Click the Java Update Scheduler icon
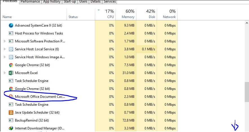The image size is (249, 132). tap(11, 112)
